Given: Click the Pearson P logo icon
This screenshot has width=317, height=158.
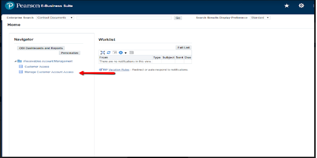Looking at the screenshot, I should tap(9, 5).
